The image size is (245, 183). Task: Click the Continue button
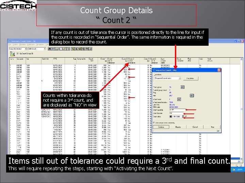click(161, 127)
